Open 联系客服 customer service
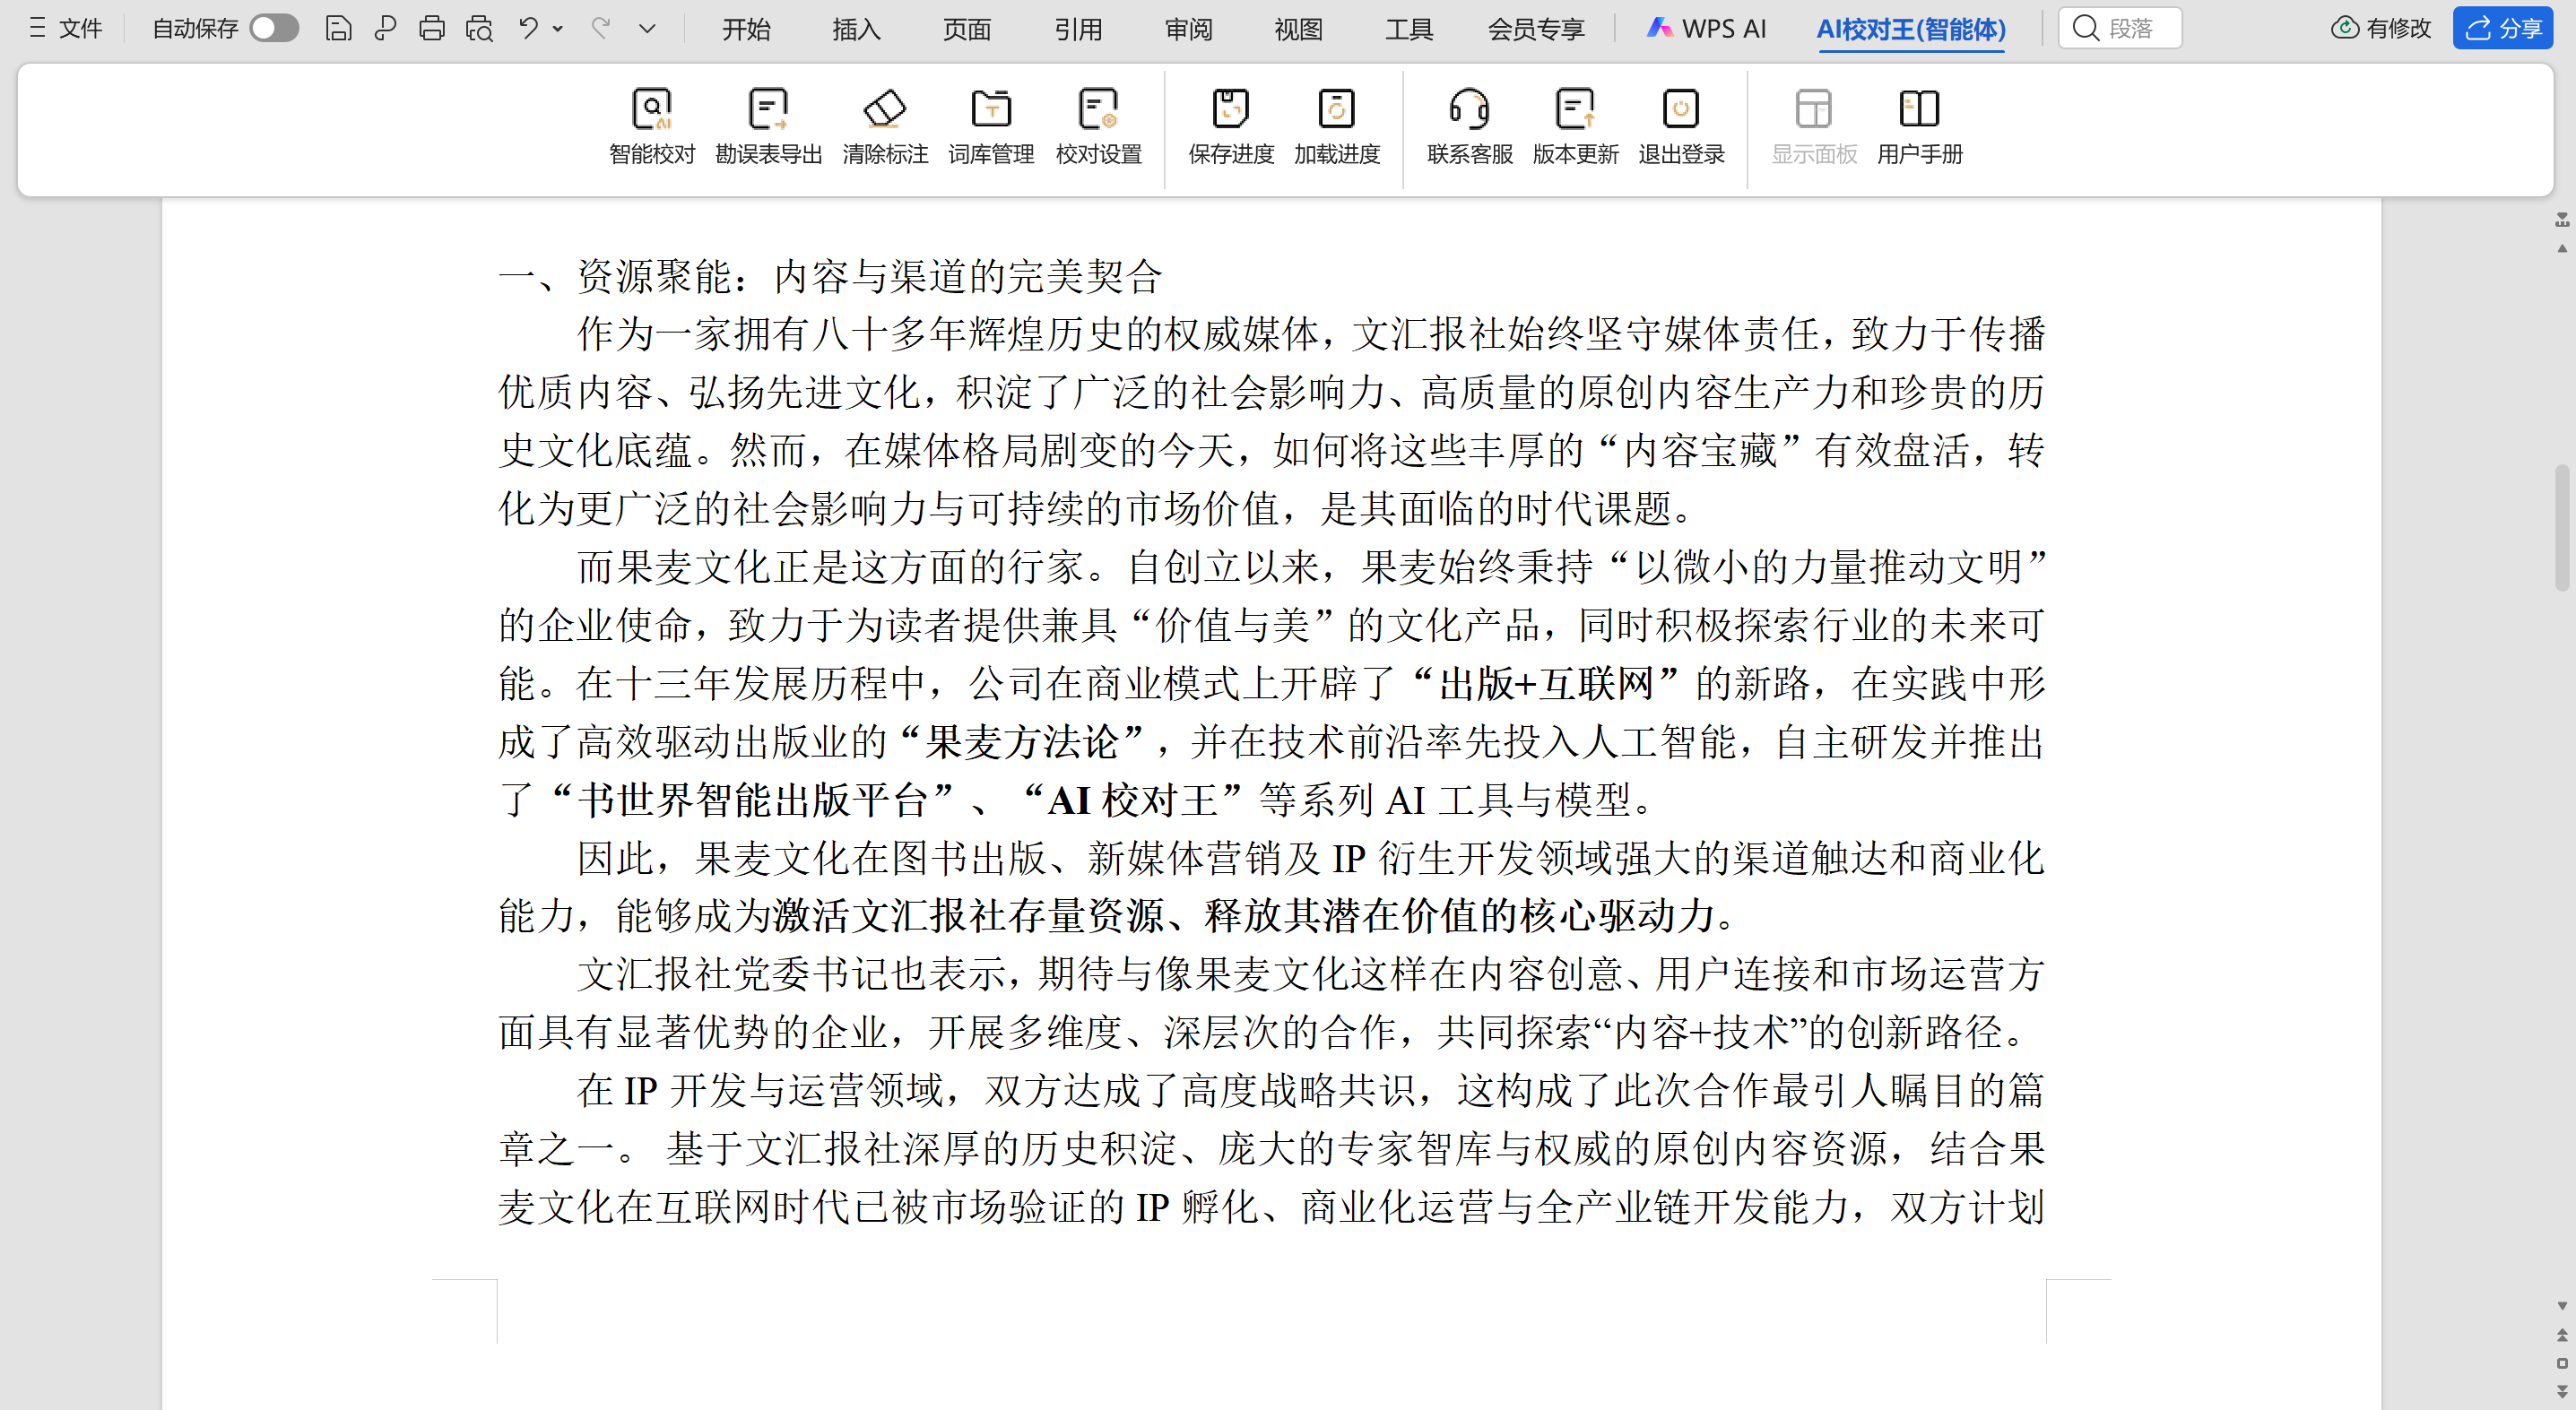This screenshot has width=2576, height=1410. click(1469, 109)
